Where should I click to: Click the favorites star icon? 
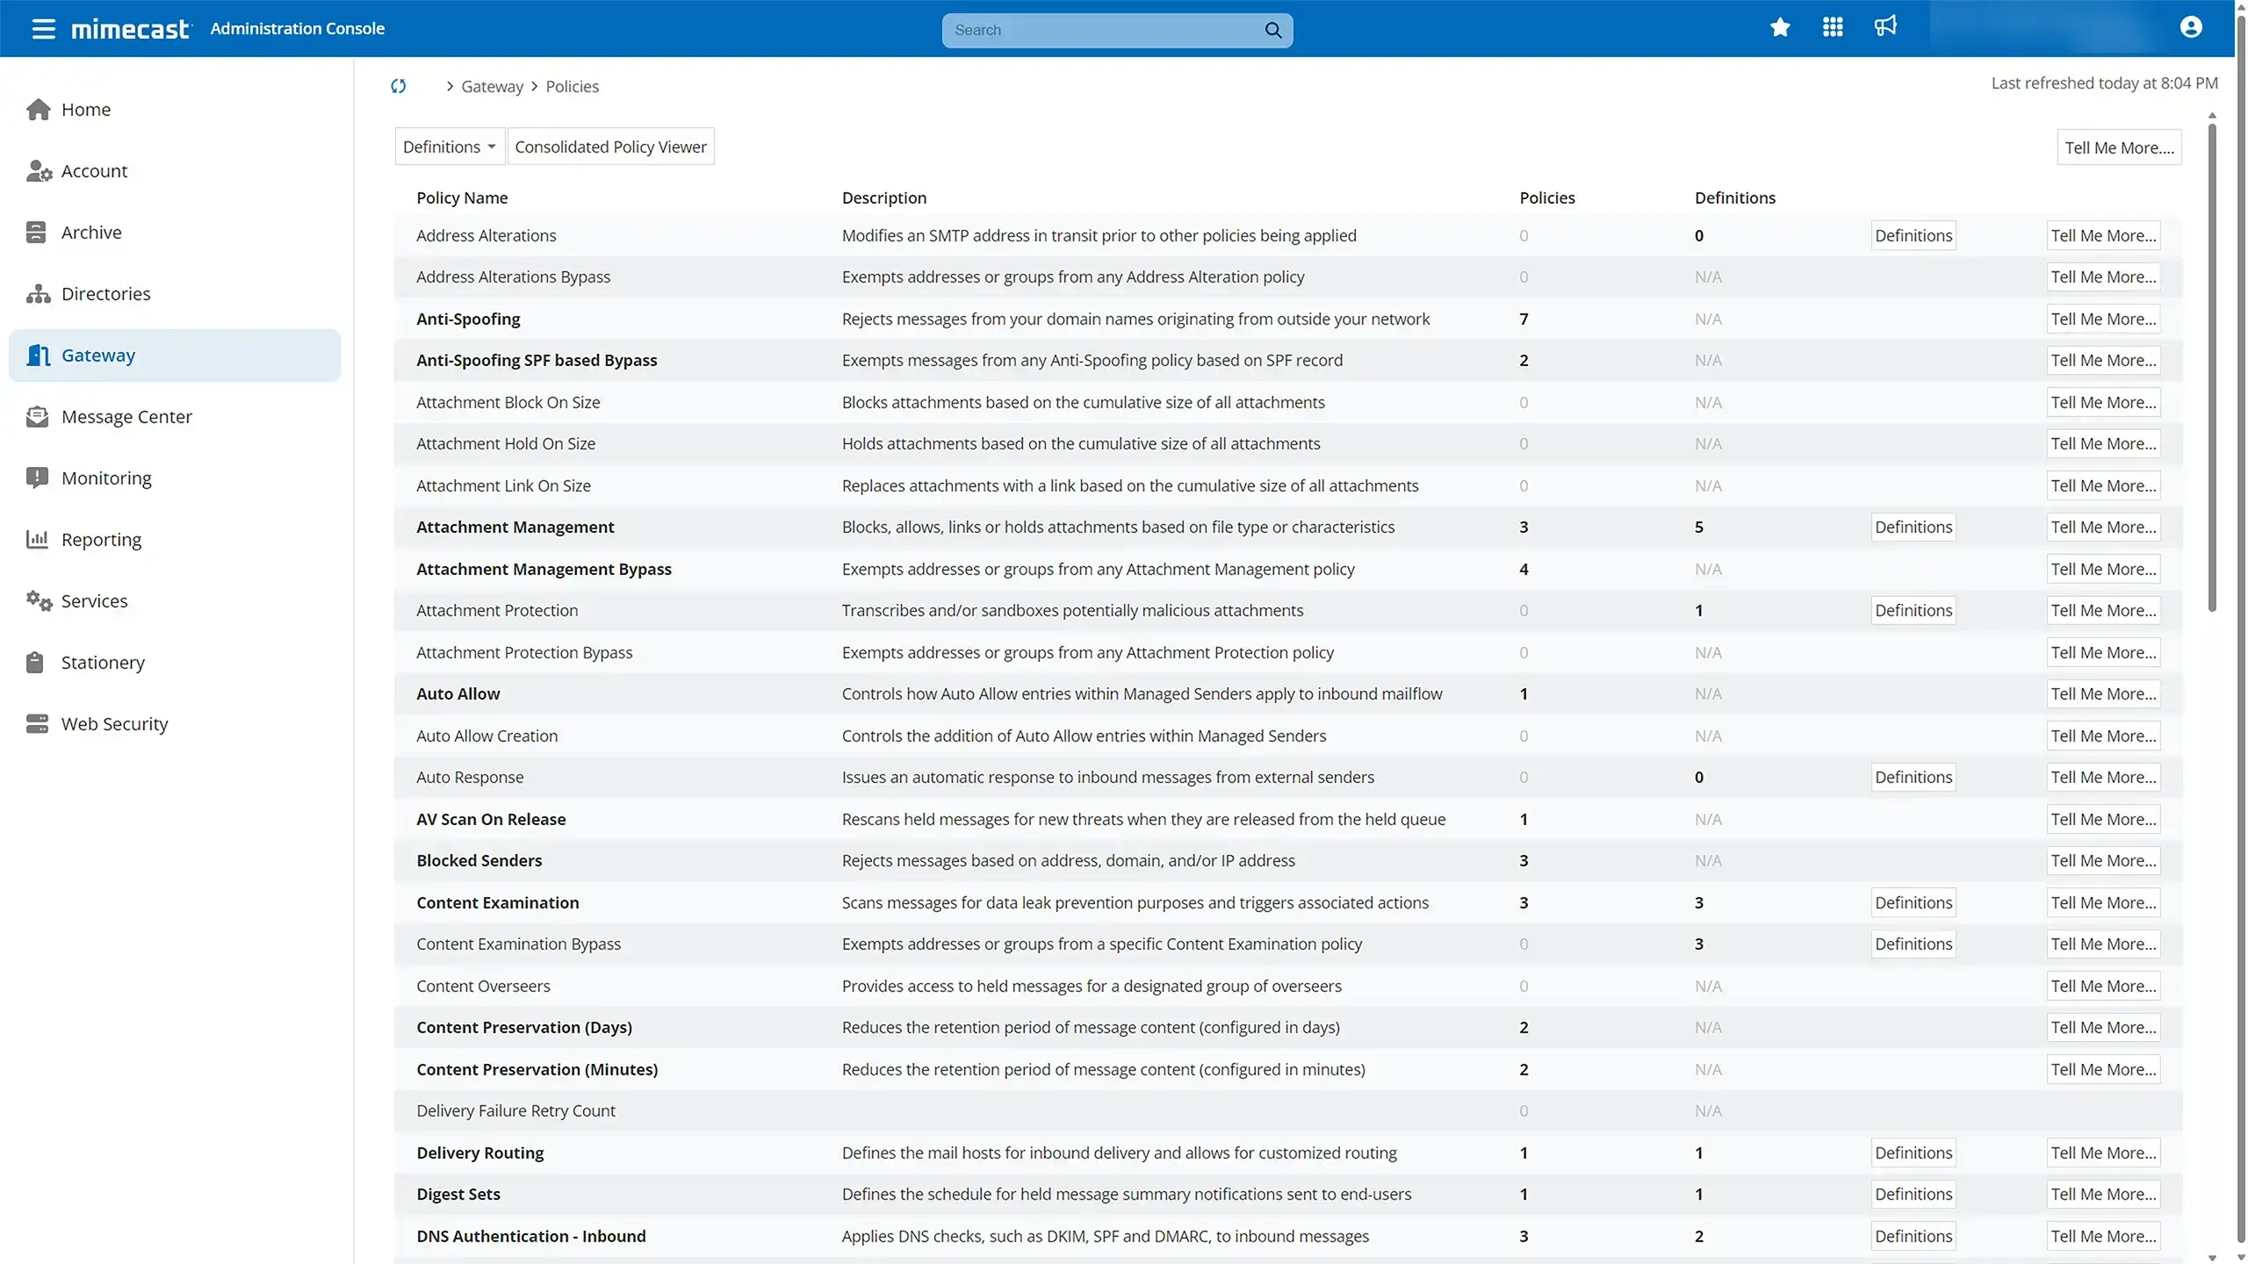click(1780, 28)
